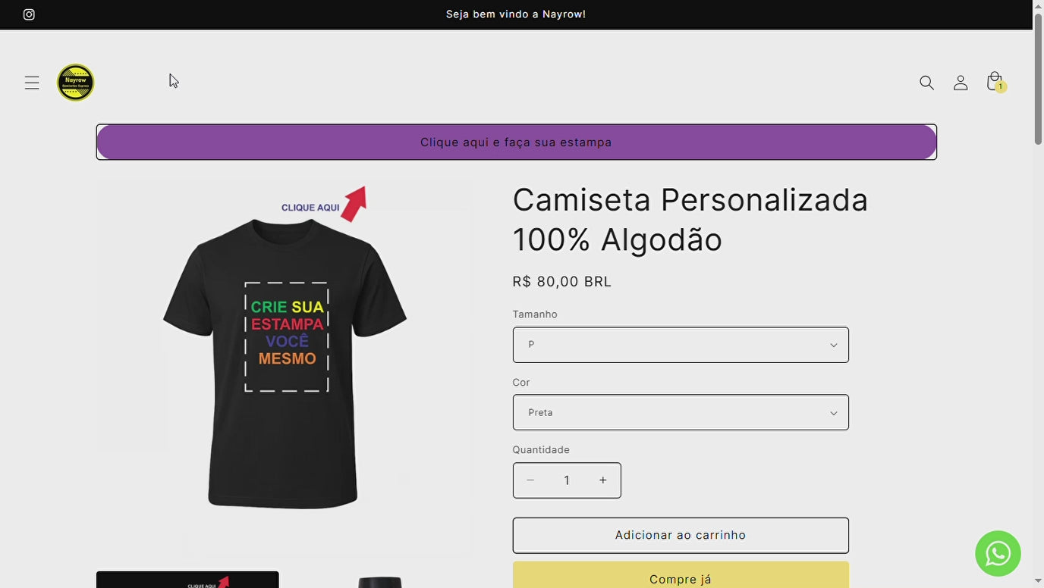Expand the Cor color dropdown
Viewport: 1044px width, 588px height.
[x=681, y=412]
